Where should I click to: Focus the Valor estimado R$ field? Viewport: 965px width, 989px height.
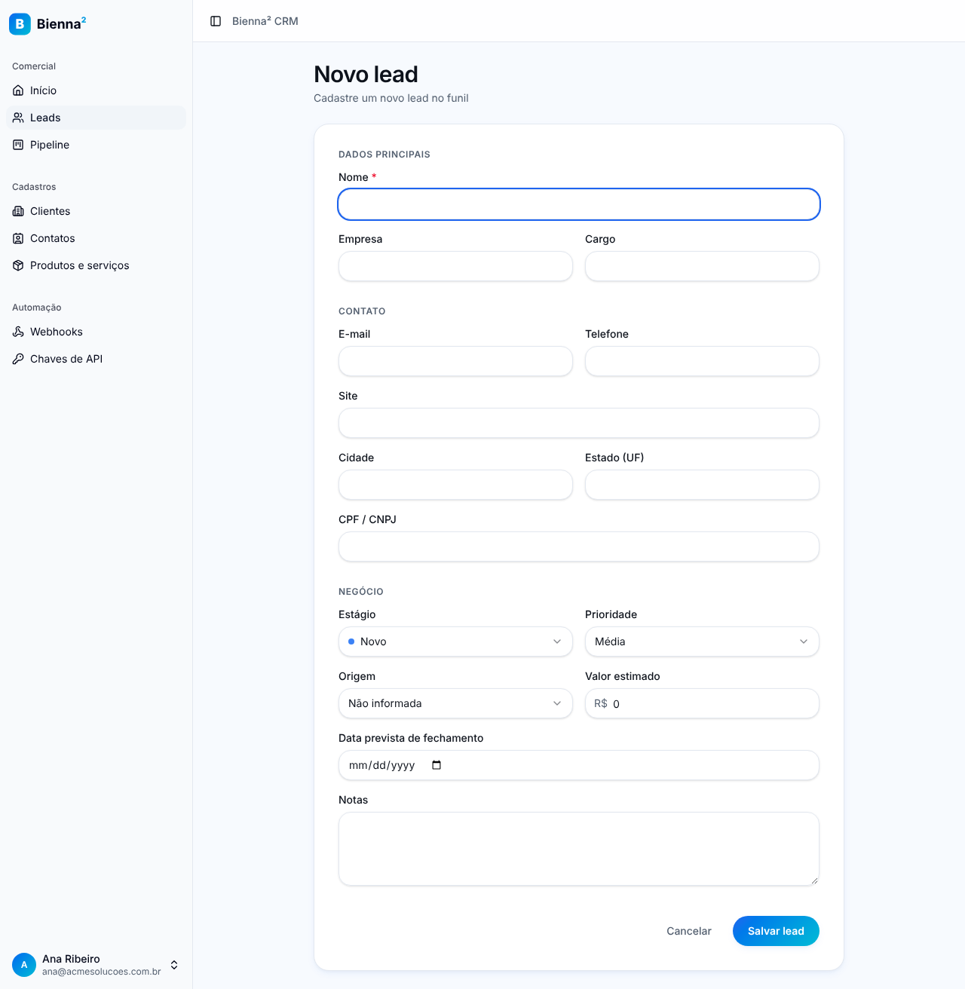702,703
